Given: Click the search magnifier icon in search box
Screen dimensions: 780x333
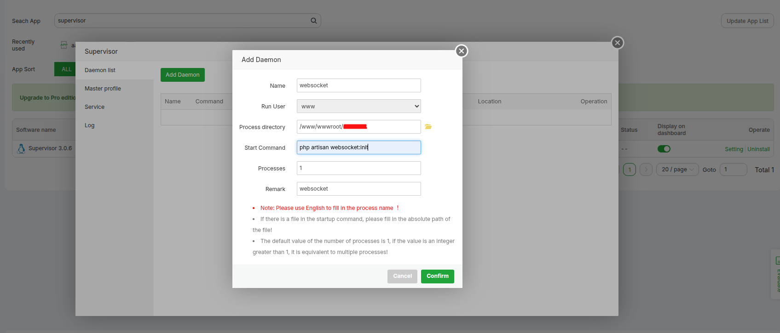Looking at the screenshot, I should (314, 21).
